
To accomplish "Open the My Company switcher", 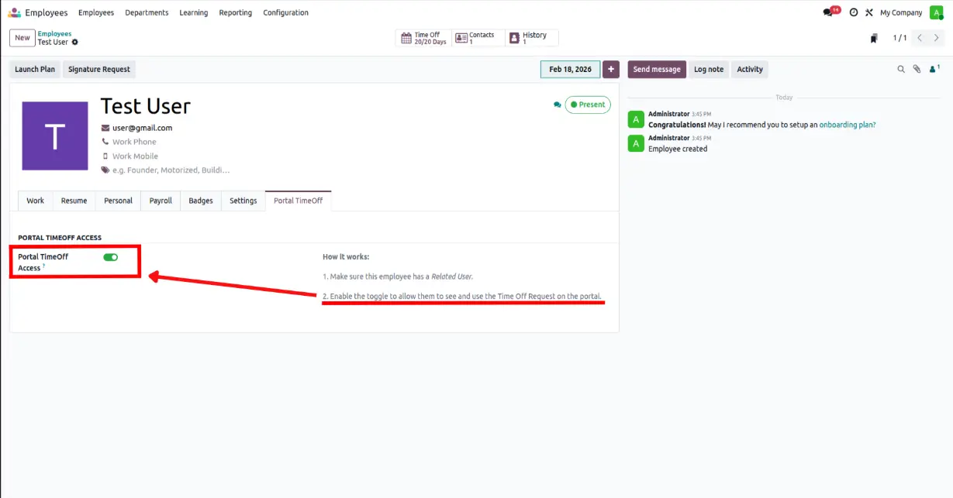I will [901, 12].
